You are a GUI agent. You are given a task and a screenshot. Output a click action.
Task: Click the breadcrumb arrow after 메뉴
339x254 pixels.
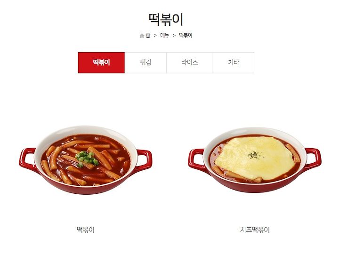pyautogui.click(x=174, y=35)
